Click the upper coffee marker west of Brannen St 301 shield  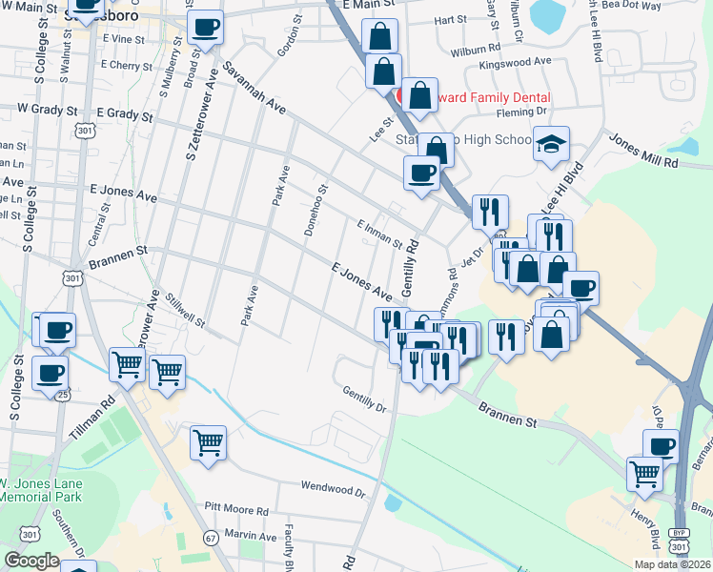tap(58, 331)
